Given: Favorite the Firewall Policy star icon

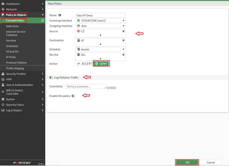Looking at the screenshot, I should click(x=43, y=20).
